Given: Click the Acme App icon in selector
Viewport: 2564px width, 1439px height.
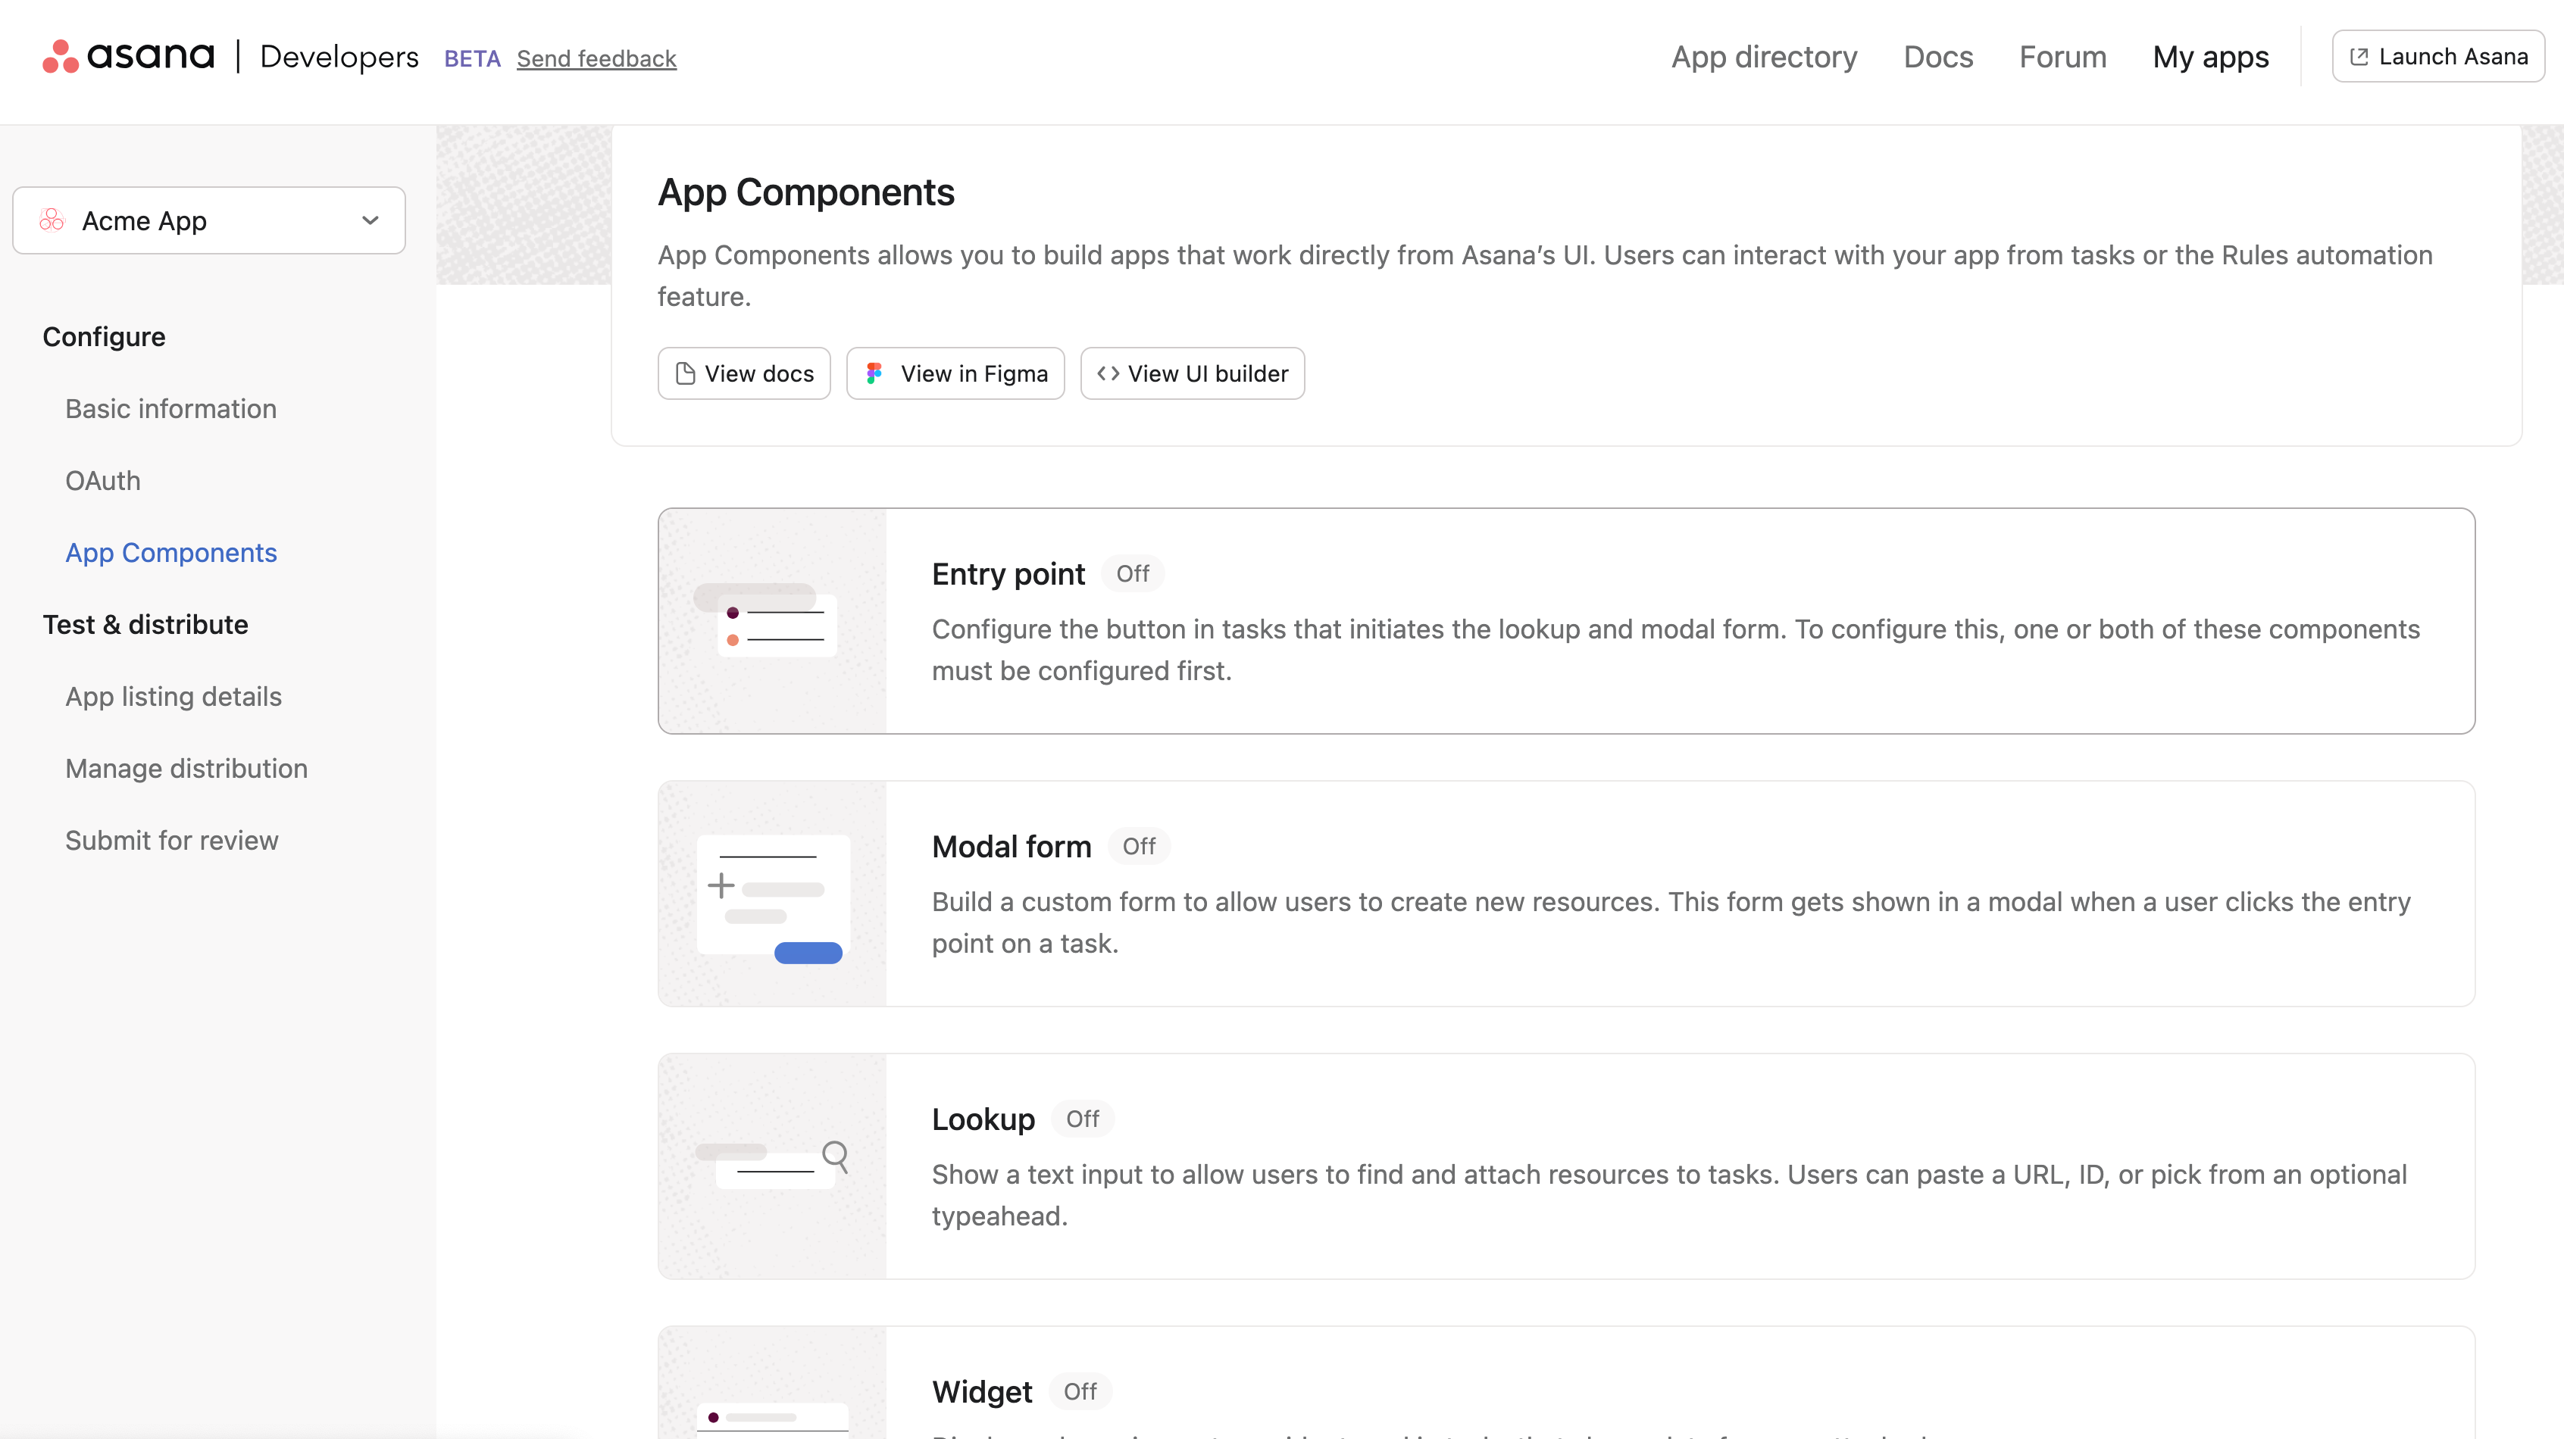Looking at the screenshot, I should pos(52,220).
